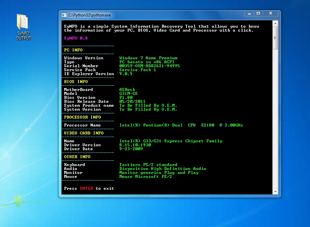Click the Intel Pentium Dual E2180 value

[x=181, y=125]
